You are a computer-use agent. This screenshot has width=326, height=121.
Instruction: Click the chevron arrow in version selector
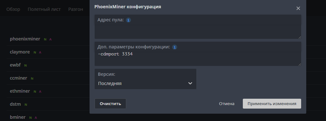pos(190,83)
